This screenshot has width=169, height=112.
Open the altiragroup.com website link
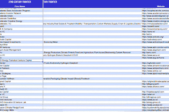click(x=151, y=97)
